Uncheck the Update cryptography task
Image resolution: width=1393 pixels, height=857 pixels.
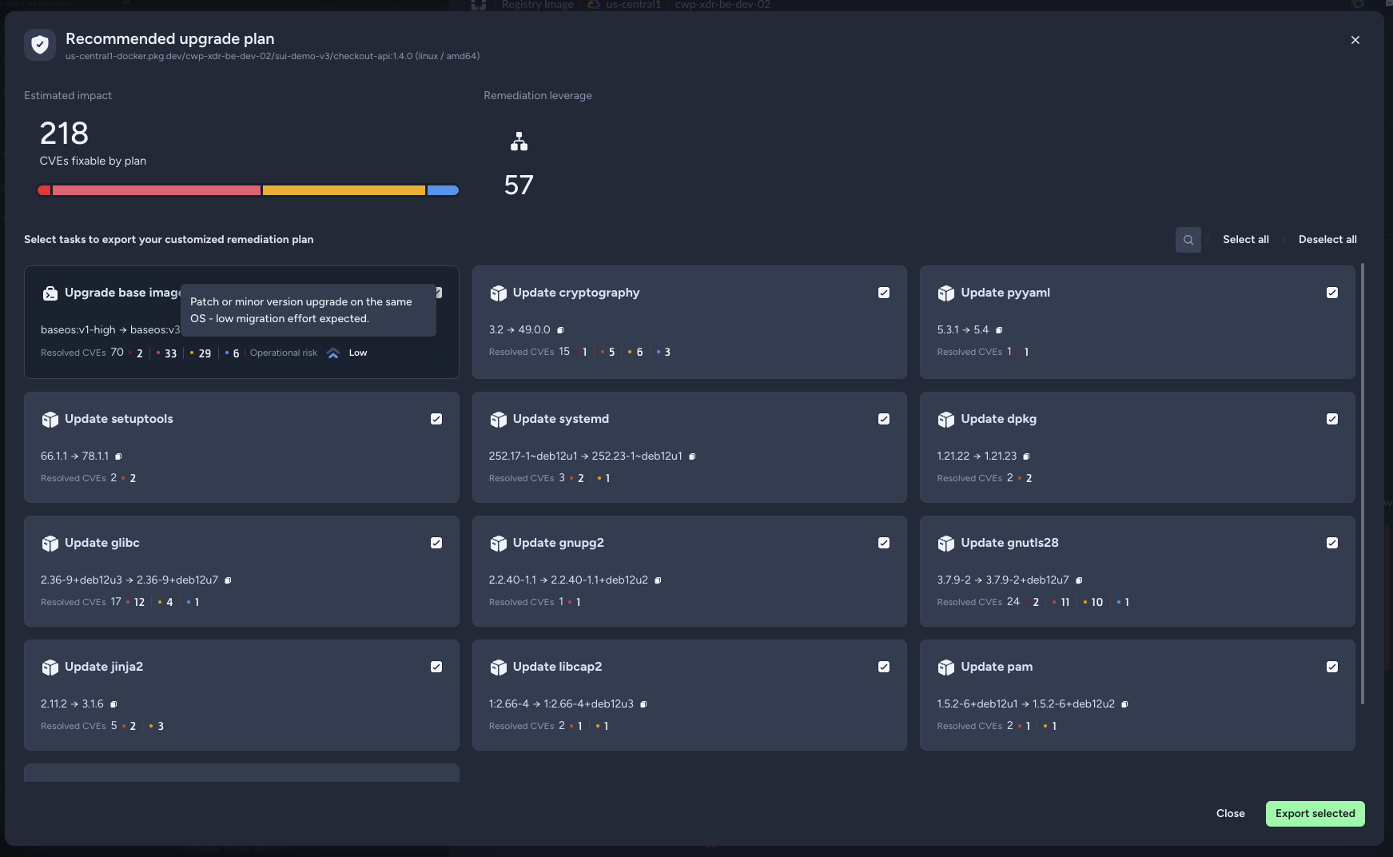[884, 293]
